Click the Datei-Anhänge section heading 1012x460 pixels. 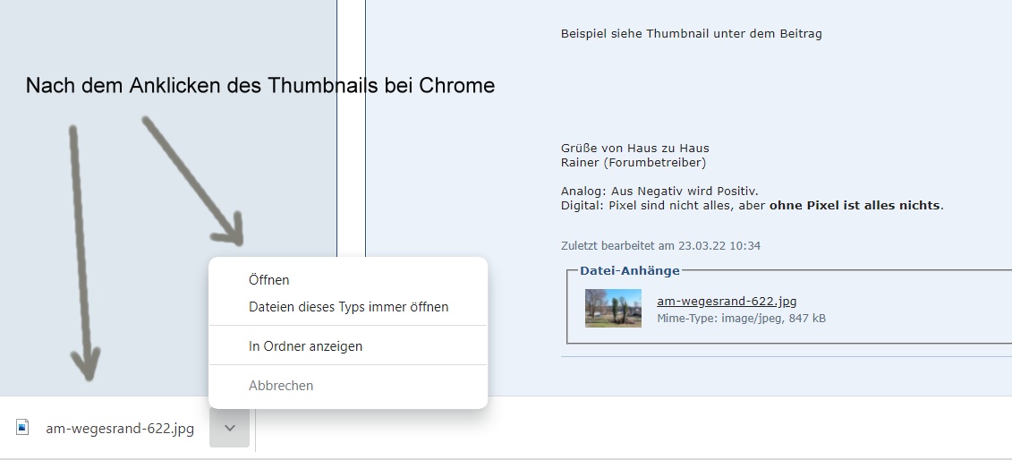630,270
